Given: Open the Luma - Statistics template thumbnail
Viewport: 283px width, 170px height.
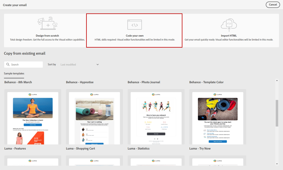Looking at the screenshot, I should coord(156,117).
